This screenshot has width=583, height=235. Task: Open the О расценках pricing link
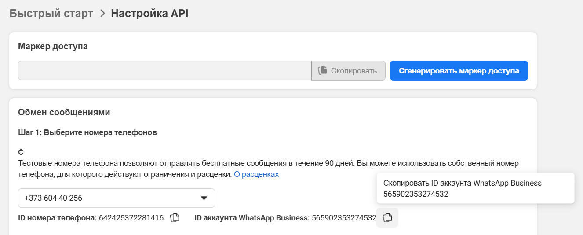pyautogui.click(x=256, y=174)
